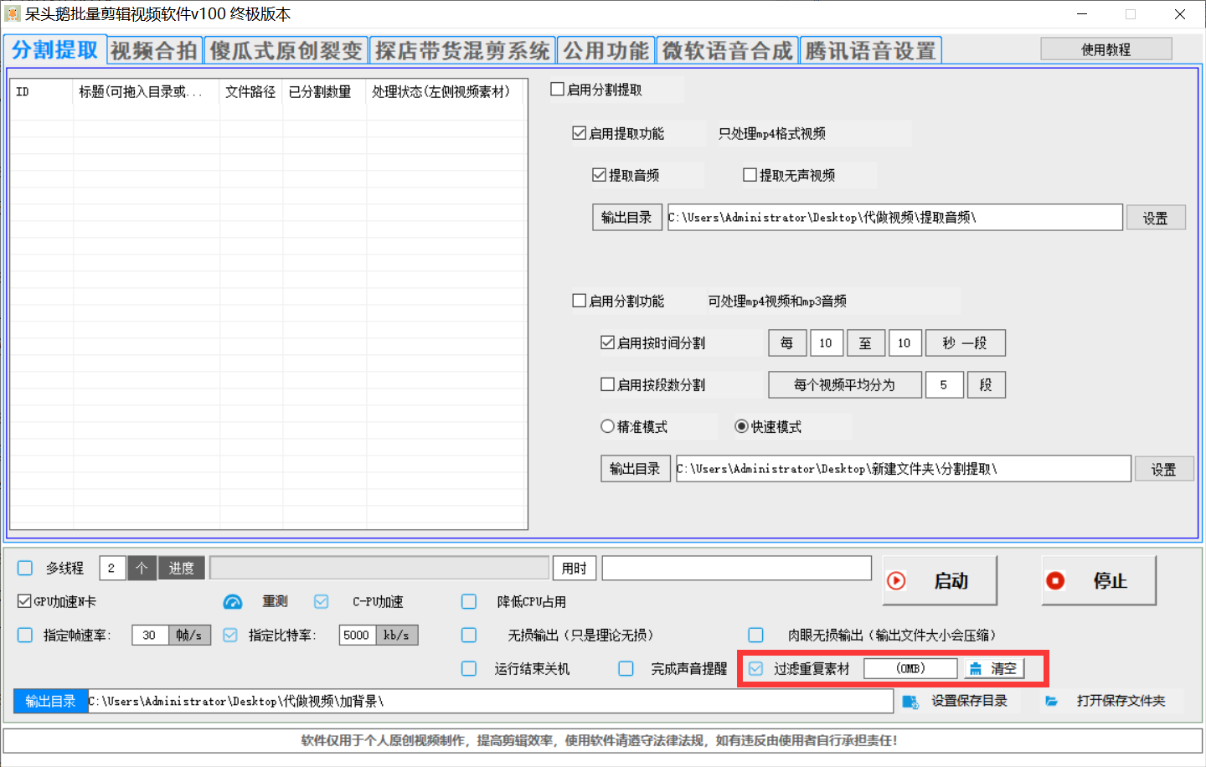
Task: Enable 运行结束关机 checkbox
Action: click(x=469, y=668)
